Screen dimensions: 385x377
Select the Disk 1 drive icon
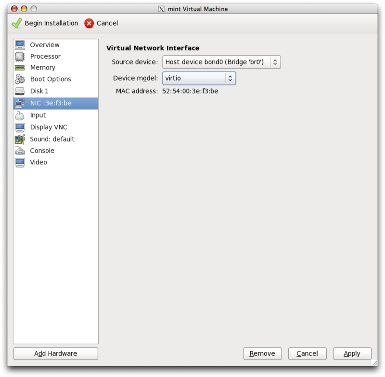pyautogui.click(x=20, y=91)
